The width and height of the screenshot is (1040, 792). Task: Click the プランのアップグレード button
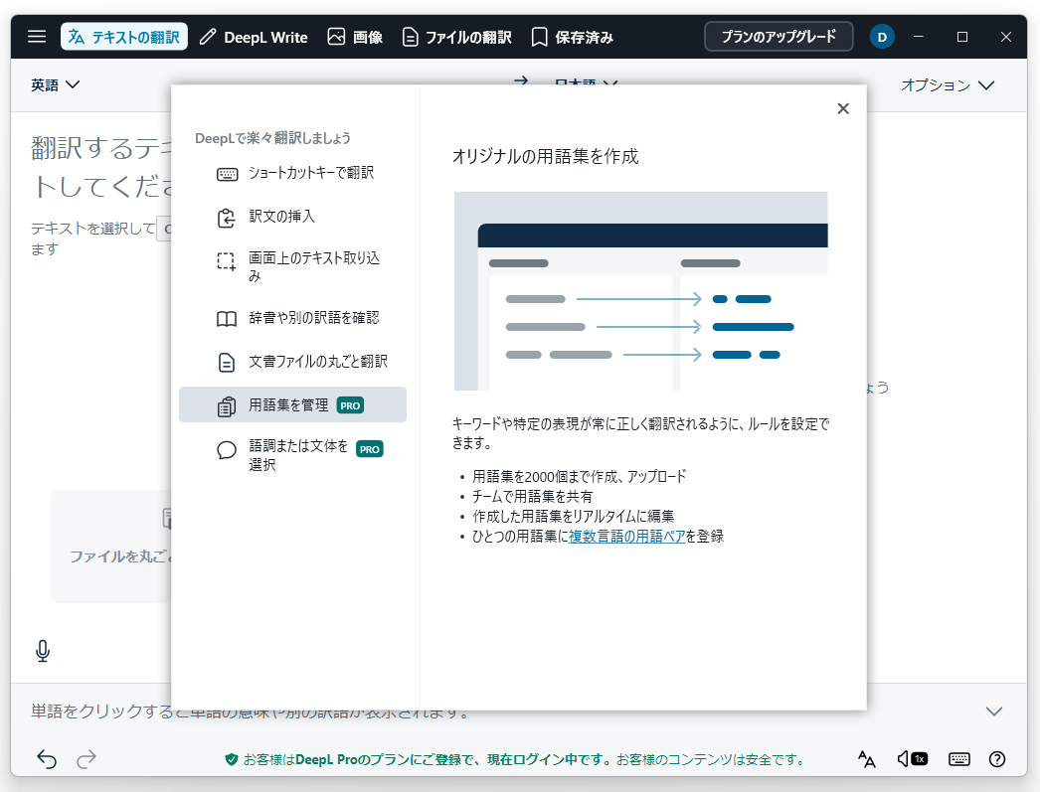pos(779,36)
